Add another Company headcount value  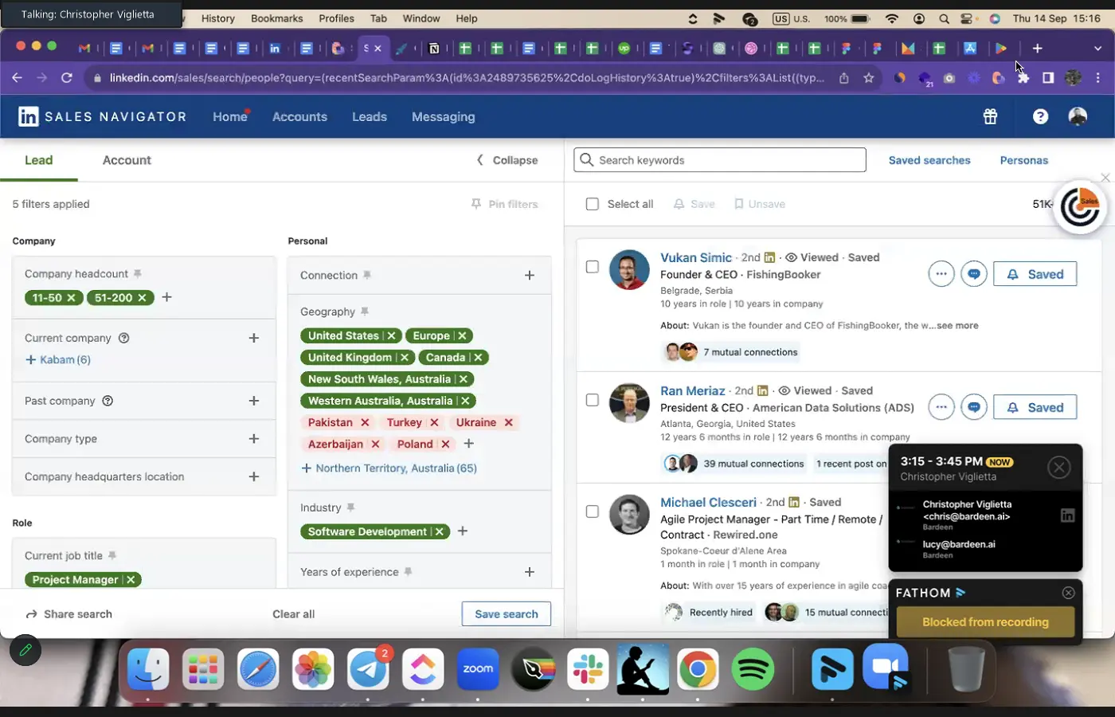click(166, 297)
